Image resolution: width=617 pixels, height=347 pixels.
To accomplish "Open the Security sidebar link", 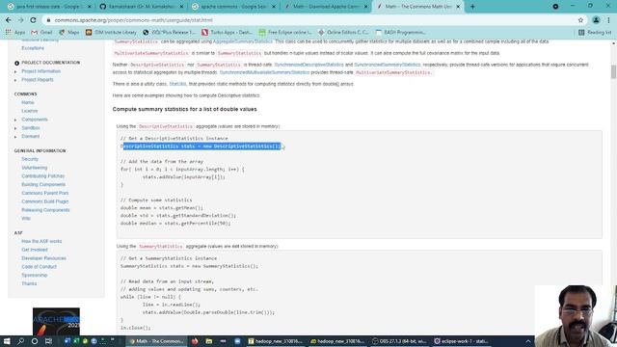I will pyautogui.click(x=30, y=159).
